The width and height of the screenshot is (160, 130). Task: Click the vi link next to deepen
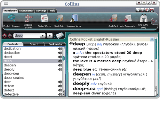(x=93, y=74)
